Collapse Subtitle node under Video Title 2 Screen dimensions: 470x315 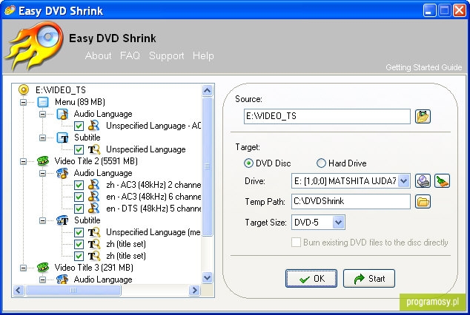[x=42, y=220]
